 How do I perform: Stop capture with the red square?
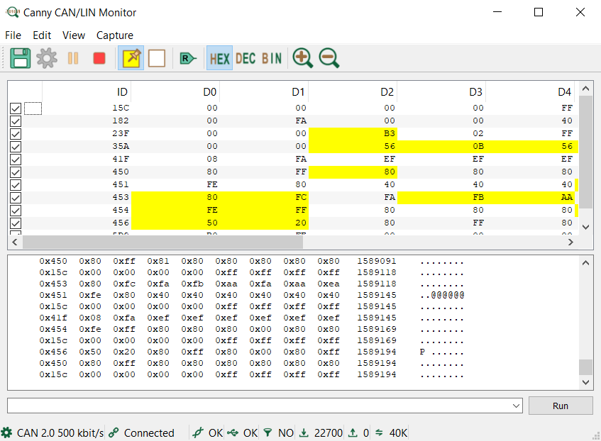pos(99,58)
